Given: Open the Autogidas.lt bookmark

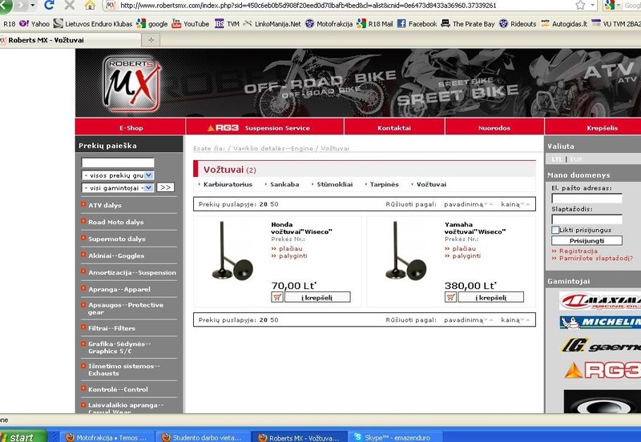Looking at the screenshot, I should pos(564,24).
